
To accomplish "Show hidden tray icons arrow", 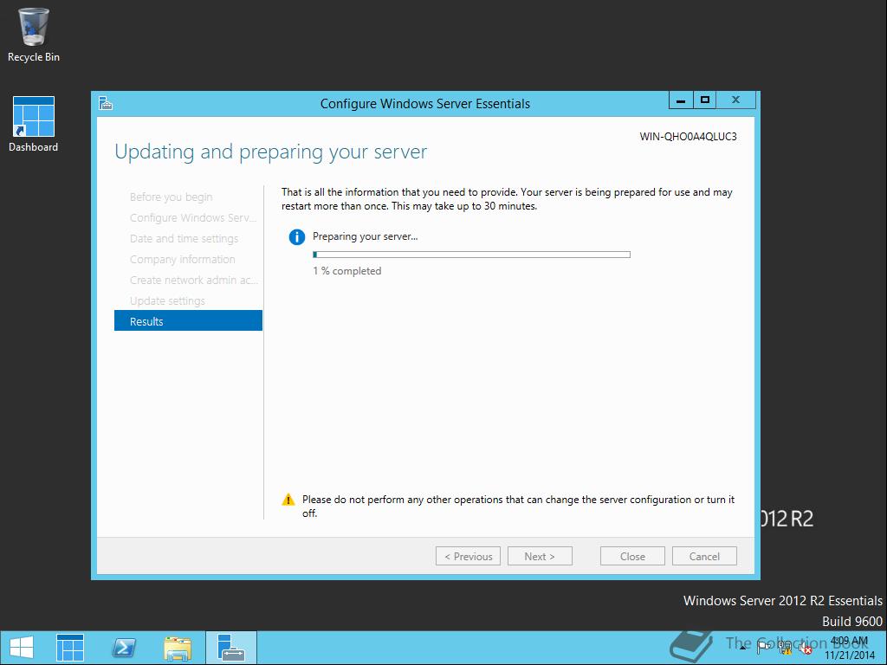I will click(742, 648).
